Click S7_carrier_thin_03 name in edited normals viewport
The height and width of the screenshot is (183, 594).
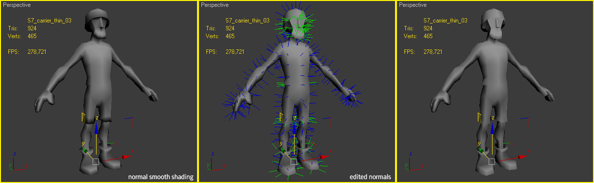pyautogui.click(x=247, y=21)
